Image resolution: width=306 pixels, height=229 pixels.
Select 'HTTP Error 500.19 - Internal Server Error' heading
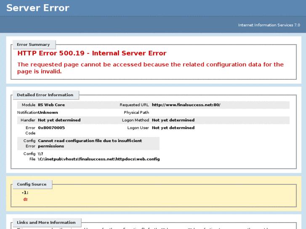(x=92, y=53)
